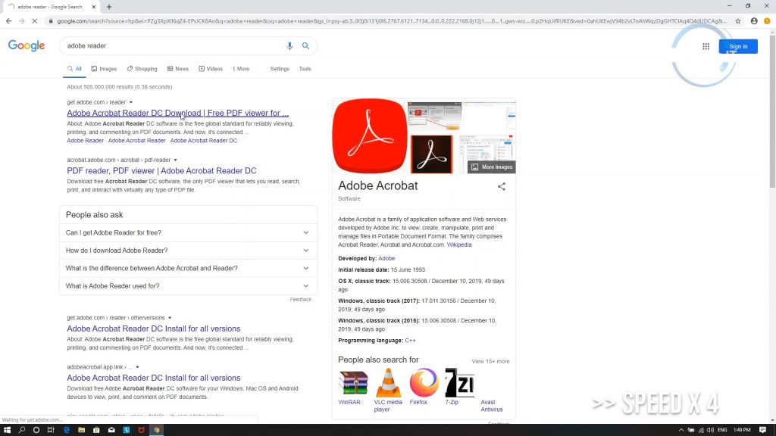Click the Google search input field
The height and width of the screenshot is (436, 776).
point(174,46)
